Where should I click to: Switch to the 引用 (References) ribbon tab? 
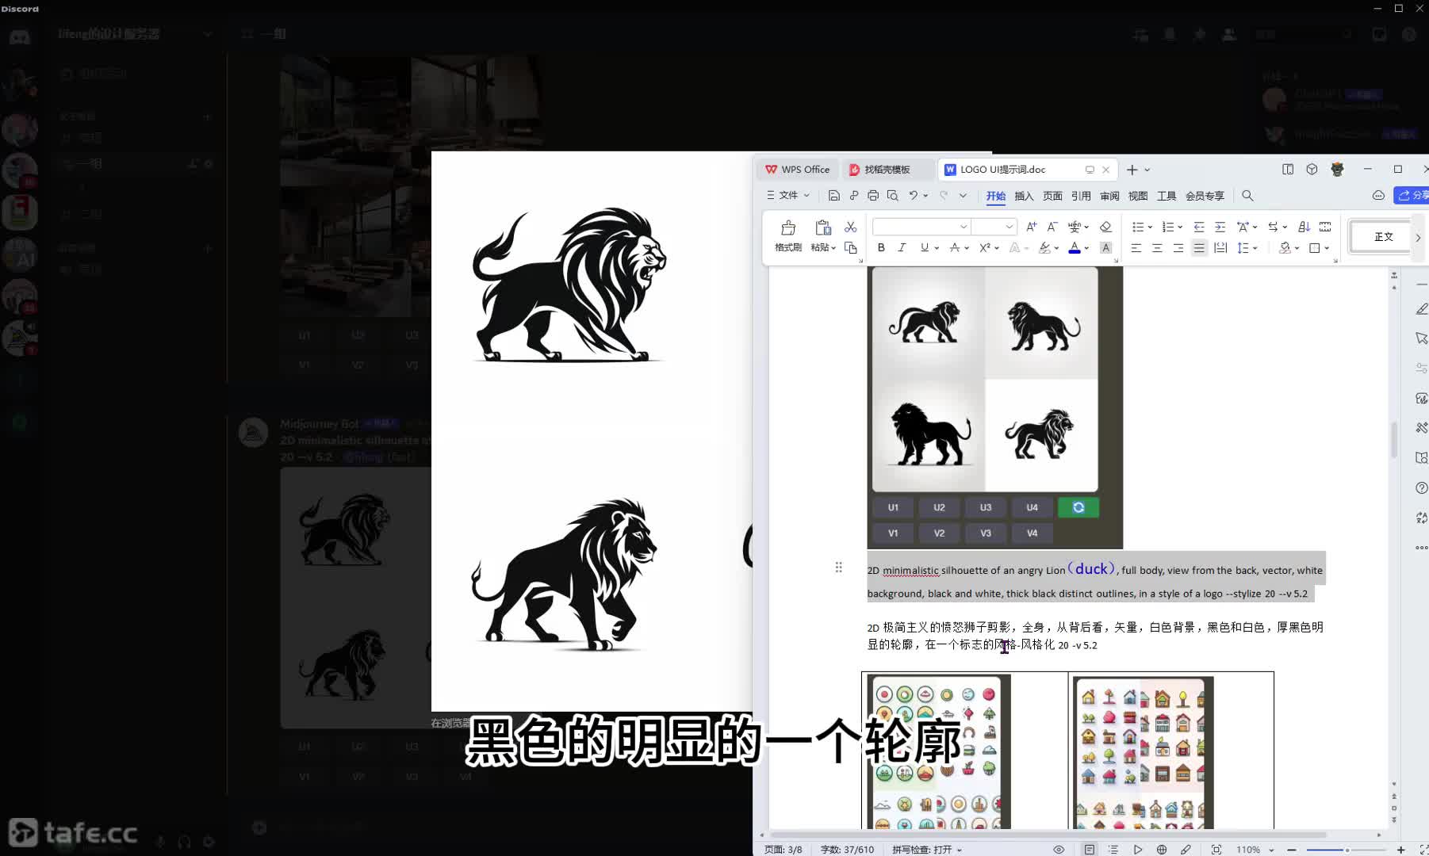1081,196
